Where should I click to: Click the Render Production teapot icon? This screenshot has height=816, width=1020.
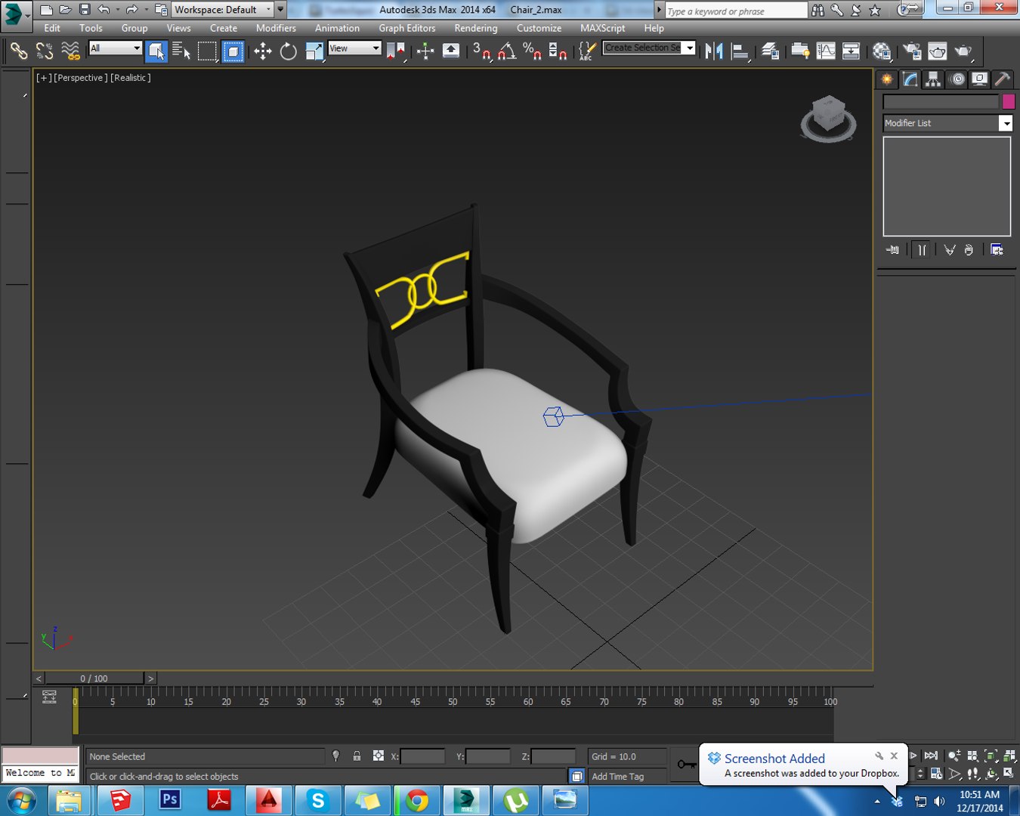[963, 51]
